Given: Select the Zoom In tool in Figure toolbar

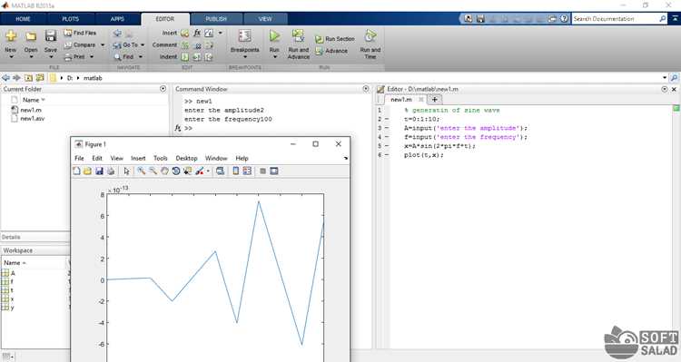Looking at the screenshot, I should coord(142,171).
